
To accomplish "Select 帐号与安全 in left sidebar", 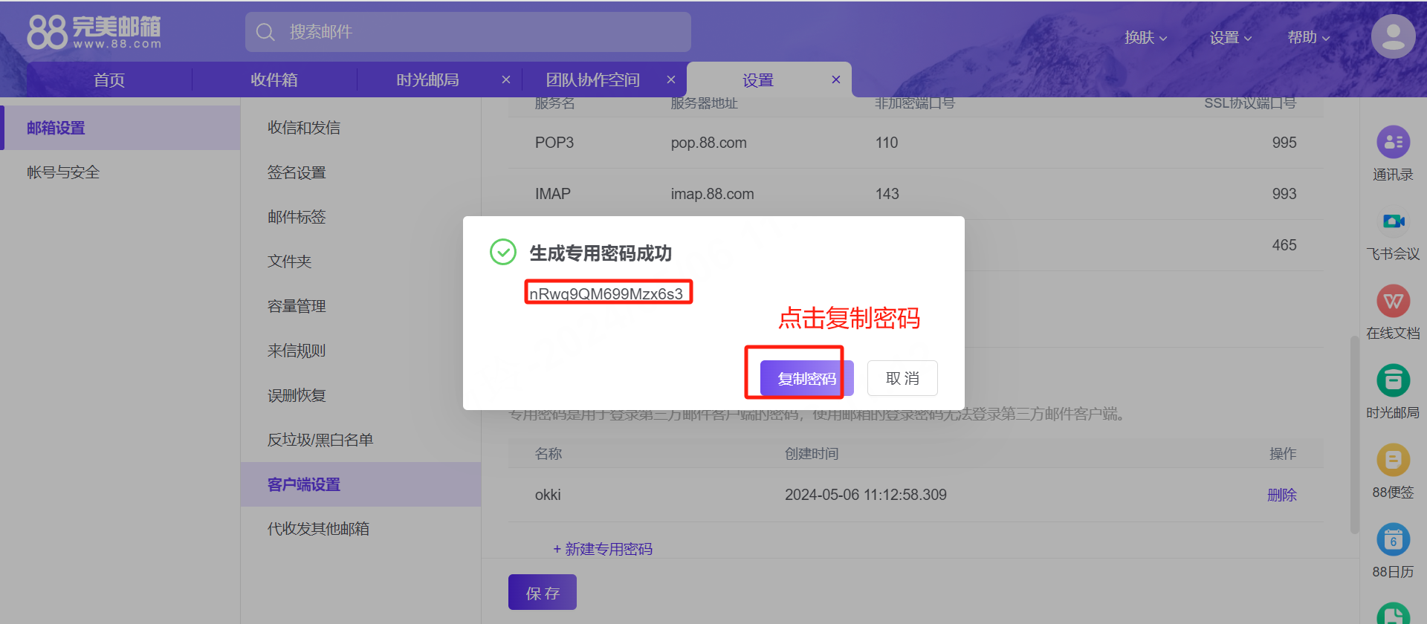I will [122, 172].
